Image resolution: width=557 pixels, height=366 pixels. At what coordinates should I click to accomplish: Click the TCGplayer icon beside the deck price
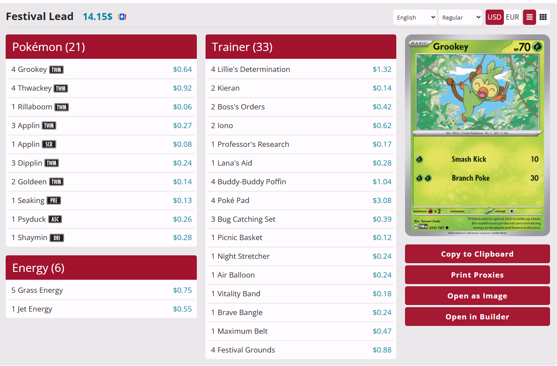click(122, 17)
